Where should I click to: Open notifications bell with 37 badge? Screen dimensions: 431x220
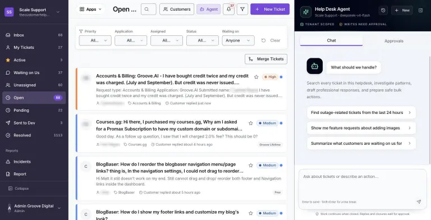tap(229, 10)
